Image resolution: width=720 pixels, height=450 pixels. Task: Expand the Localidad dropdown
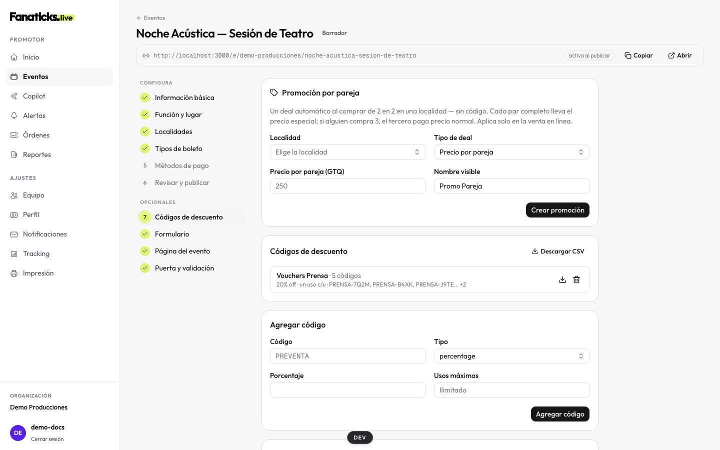[348, 152]
